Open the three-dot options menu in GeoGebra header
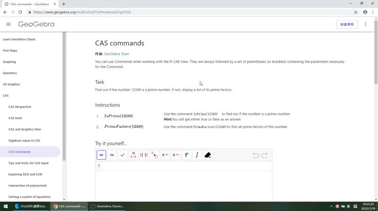378x211 pixels. pos(365,24)
